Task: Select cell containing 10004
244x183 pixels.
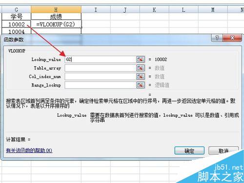Action: [16, 31]
